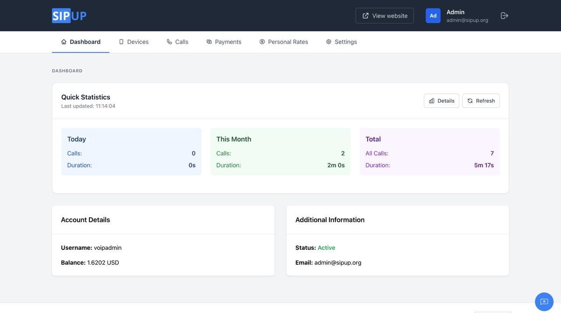Switch to the Calls tab

tap(181, 42)
